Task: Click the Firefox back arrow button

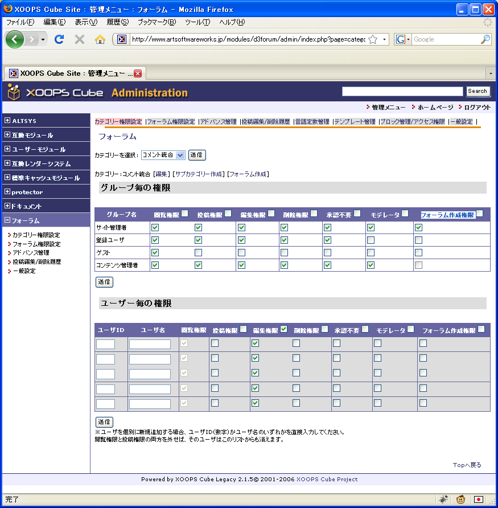Action: (15, 39)
